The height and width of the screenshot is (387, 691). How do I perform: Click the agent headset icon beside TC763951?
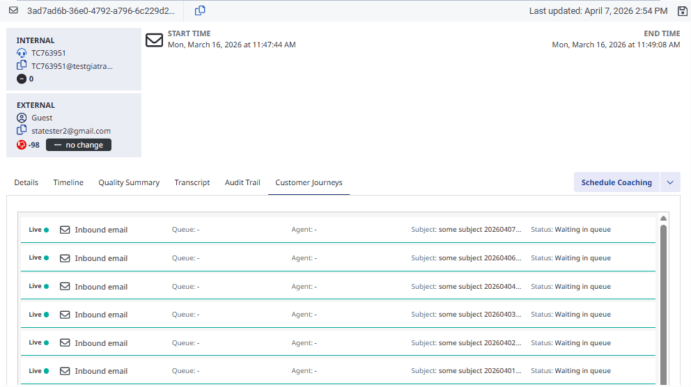(x=22, y=53)
